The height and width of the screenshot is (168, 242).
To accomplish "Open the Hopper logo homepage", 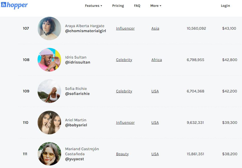I will 14,5.
